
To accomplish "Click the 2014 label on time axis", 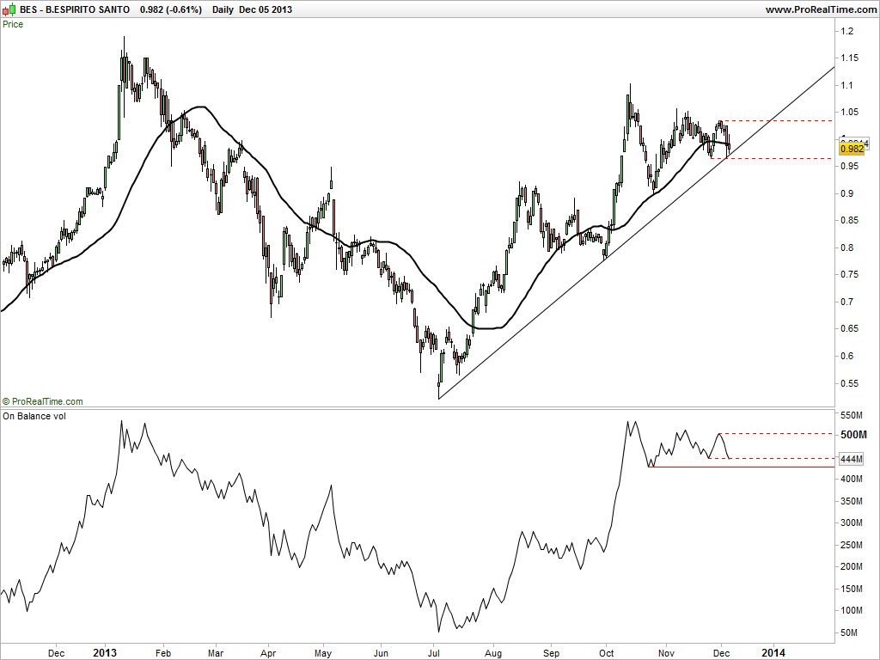I will pyautogui.click(x=773, y=653).
